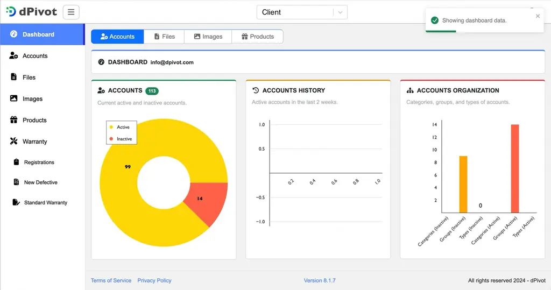Dismiss the dashboard data notification
Image resolution: width=551 pixels, height=290 pixels.
point(538,16)
